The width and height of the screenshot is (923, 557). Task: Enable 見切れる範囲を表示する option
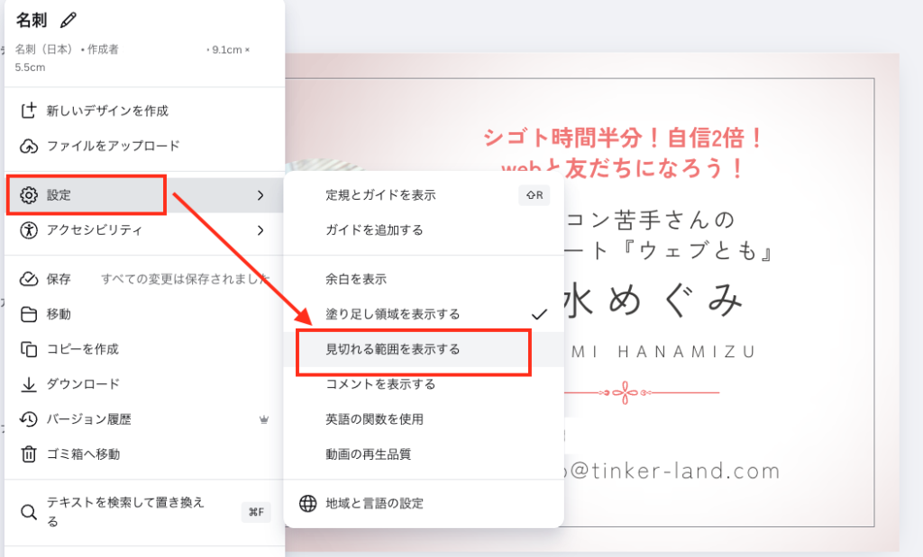[393, 349]
